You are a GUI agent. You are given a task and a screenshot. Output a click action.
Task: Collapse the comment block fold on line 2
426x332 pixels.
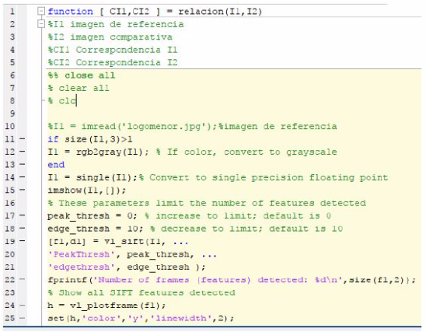pos(40,24)
